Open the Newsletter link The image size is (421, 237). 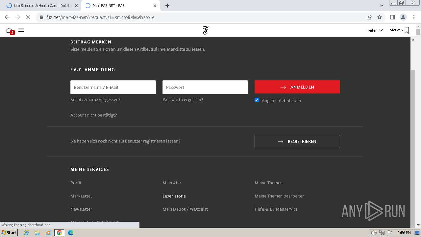point(81,209)
